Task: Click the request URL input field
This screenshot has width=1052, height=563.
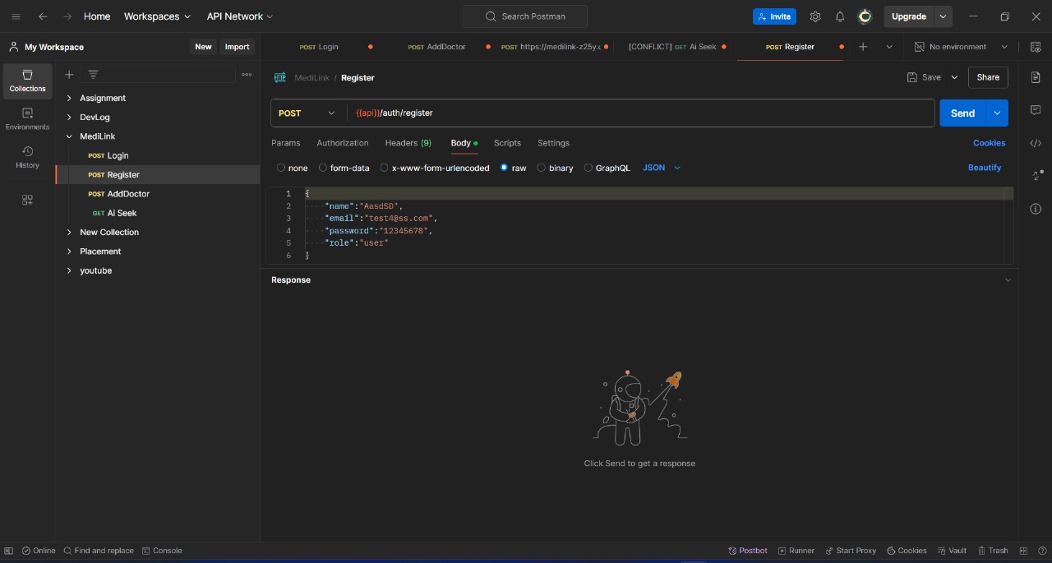Action: (x=575, y=113)
